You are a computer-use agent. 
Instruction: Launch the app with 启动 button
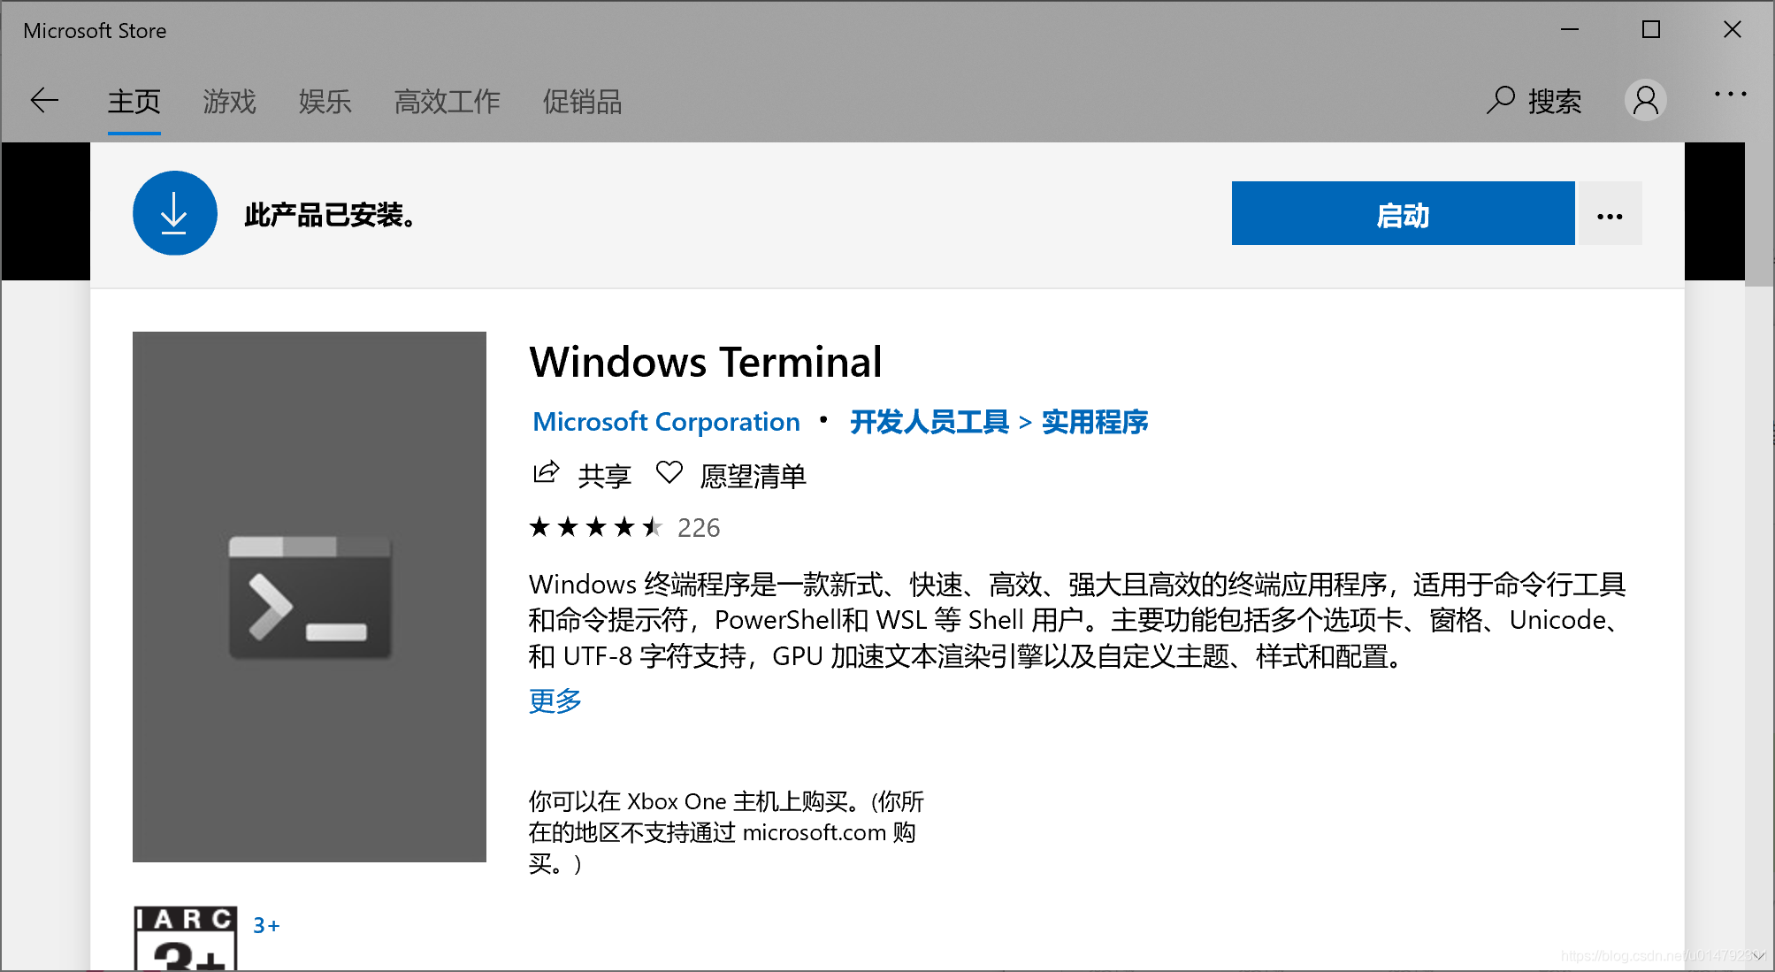coord(1403,213)
